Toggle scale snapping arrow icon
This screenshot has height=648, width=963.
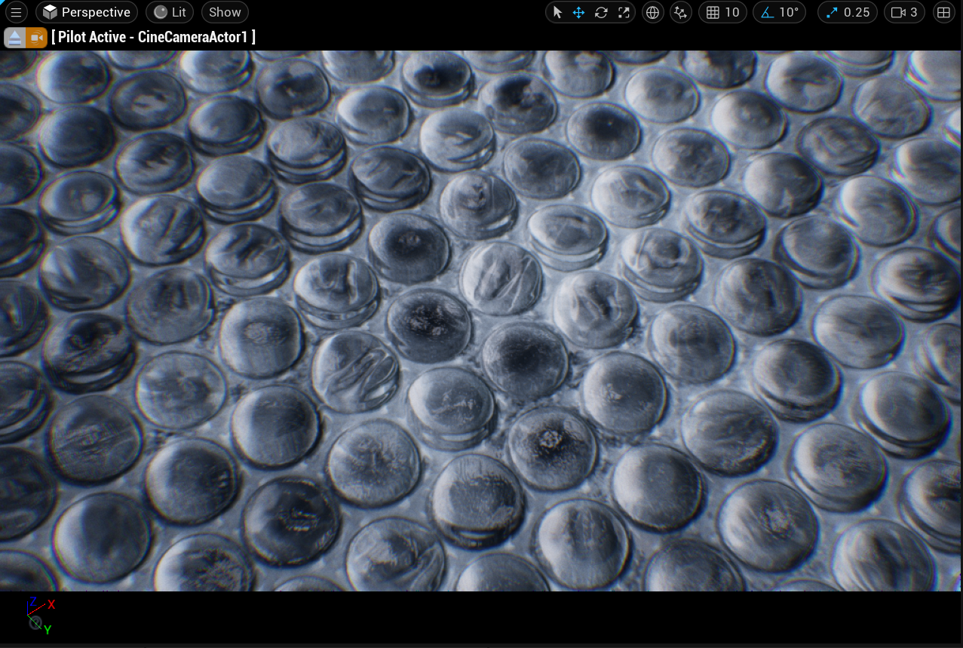pyautogui.click(x=832, y=12)
